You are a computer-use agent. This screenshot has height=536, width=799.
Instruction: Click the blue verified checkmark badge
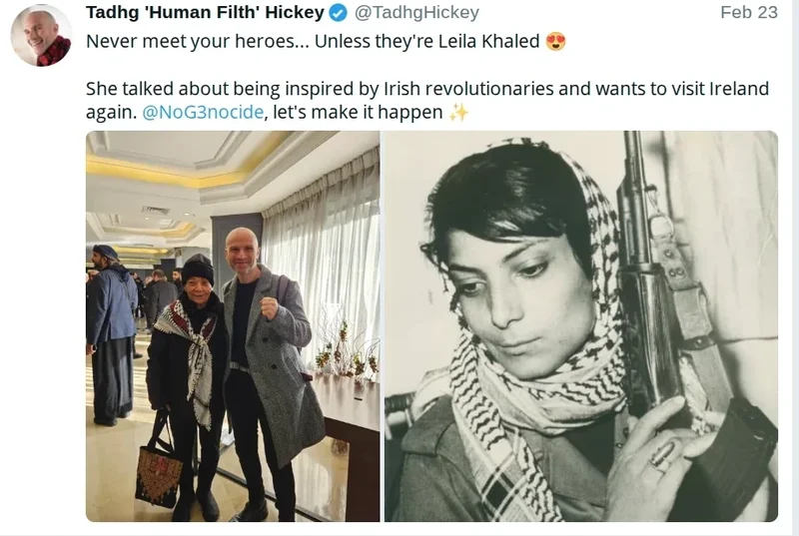click(338, 13)
